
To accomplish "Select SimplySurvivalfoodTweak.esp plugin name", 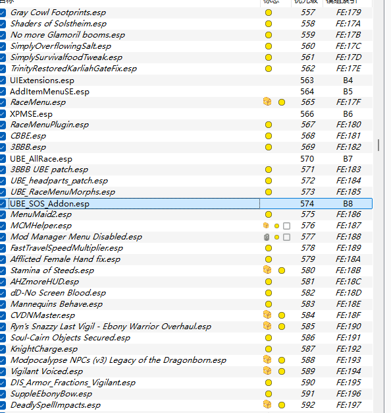I will (66, 57).
